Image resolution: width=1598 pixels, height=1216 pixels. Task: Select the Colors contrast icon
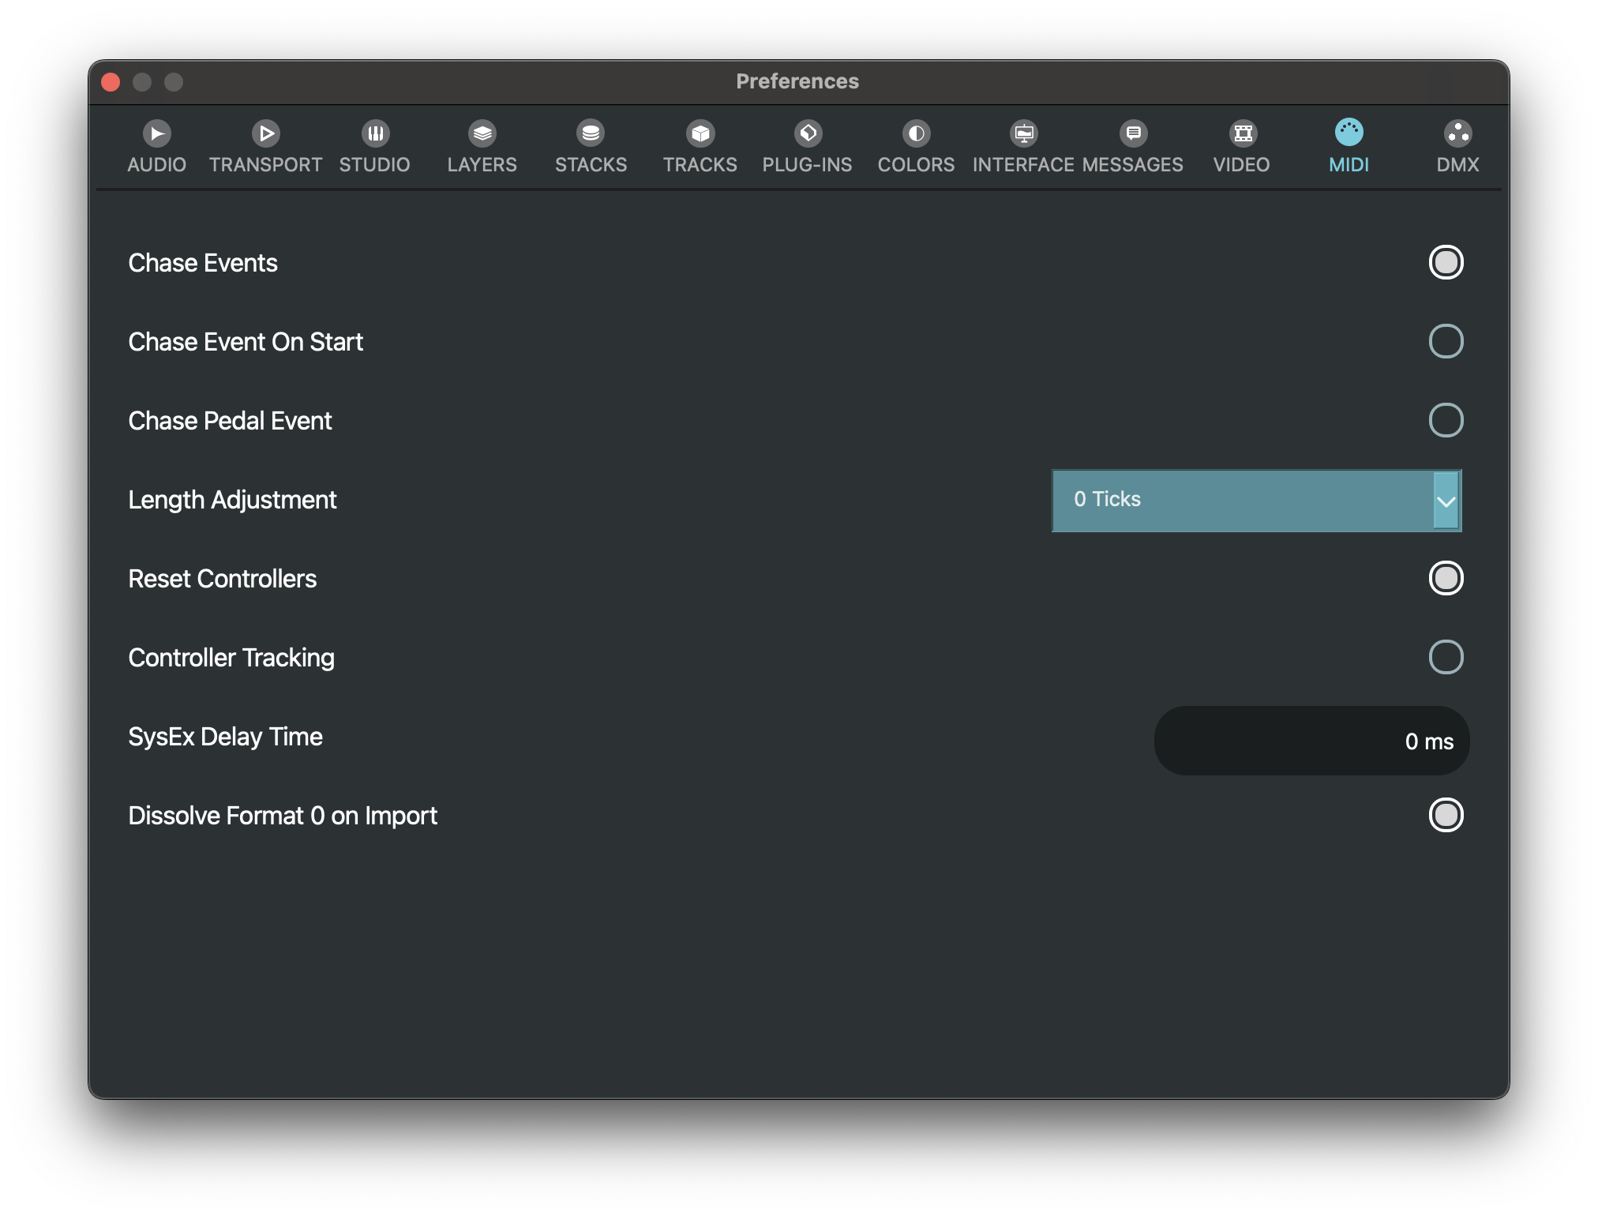point(916,133)
